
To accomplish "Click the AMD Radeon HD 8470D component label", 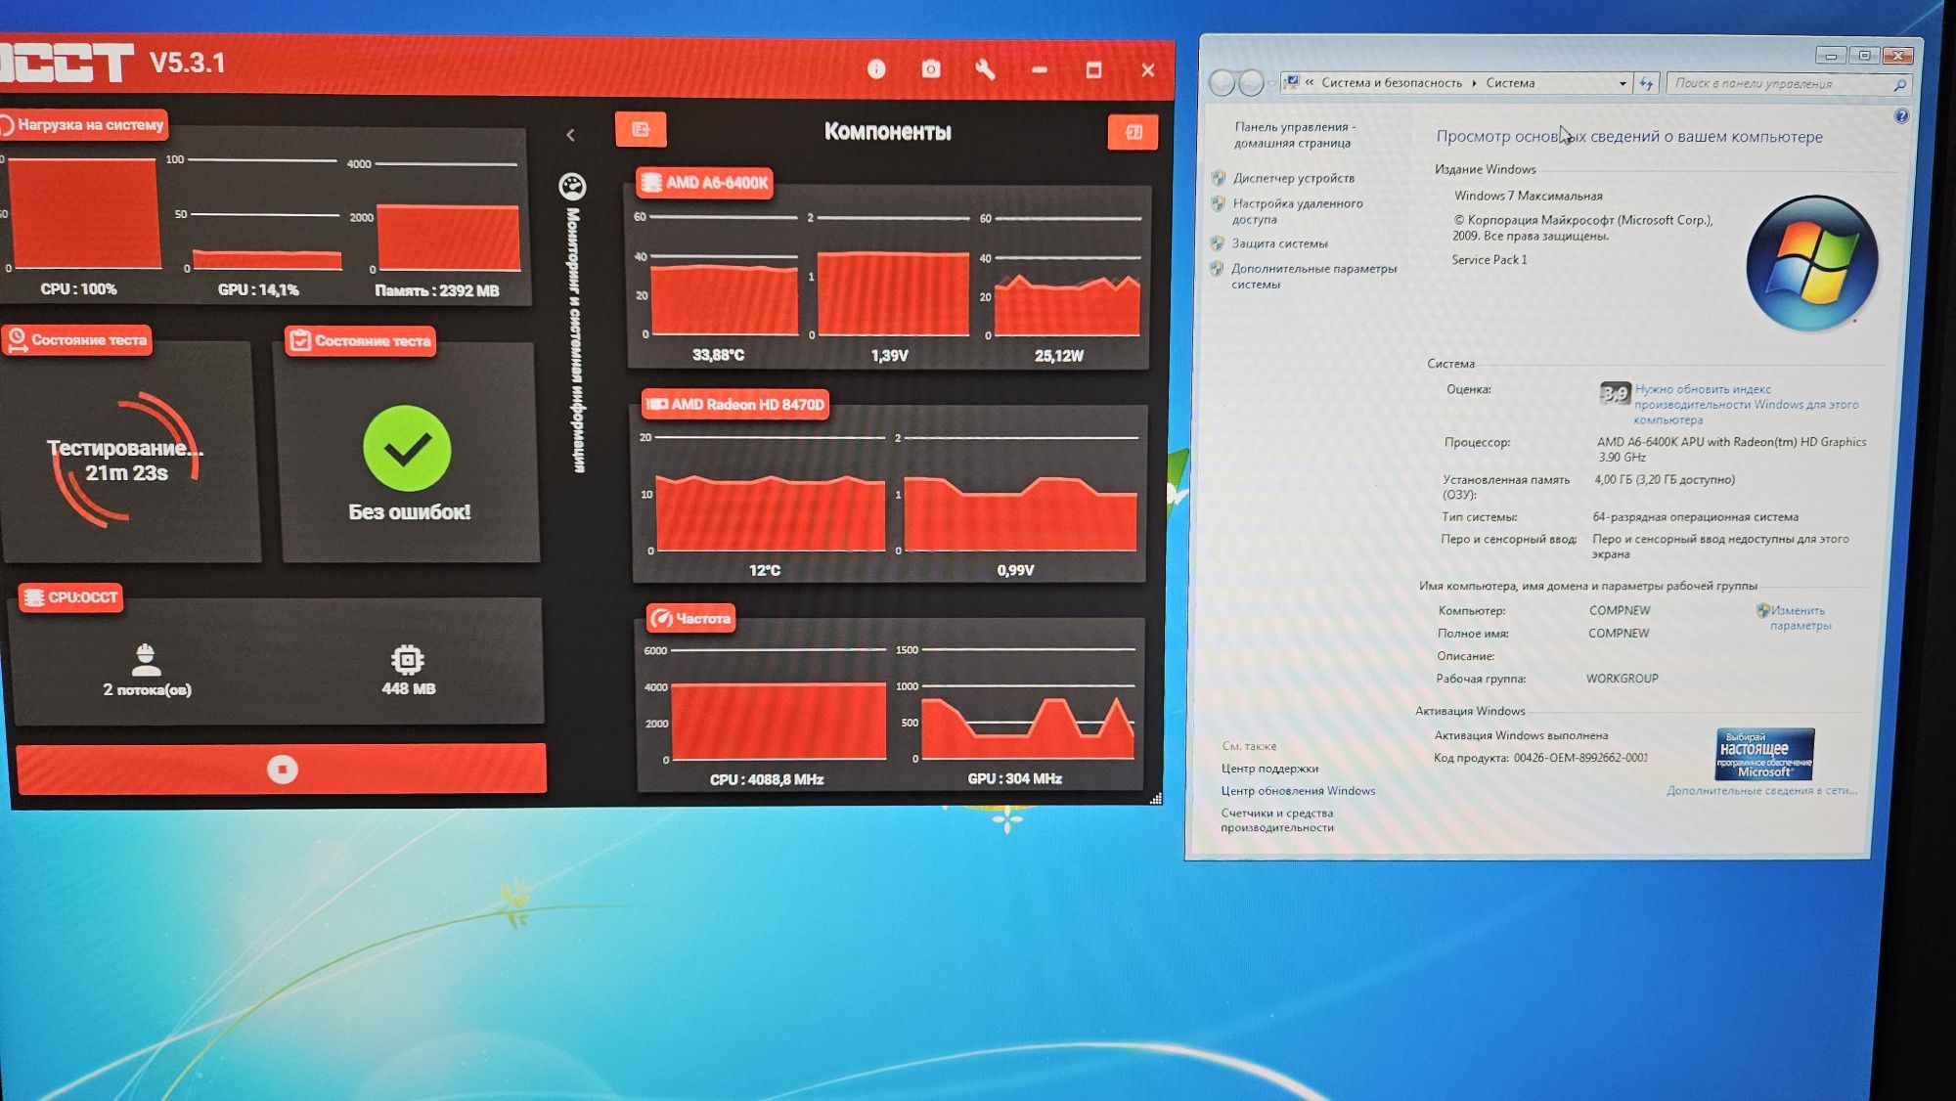I will coord(735,404).
